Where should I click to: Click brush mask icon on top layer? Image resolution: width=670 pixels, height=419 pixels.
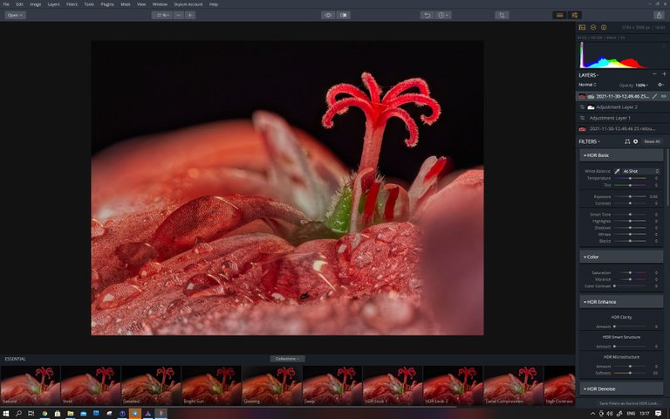point(654,96)
